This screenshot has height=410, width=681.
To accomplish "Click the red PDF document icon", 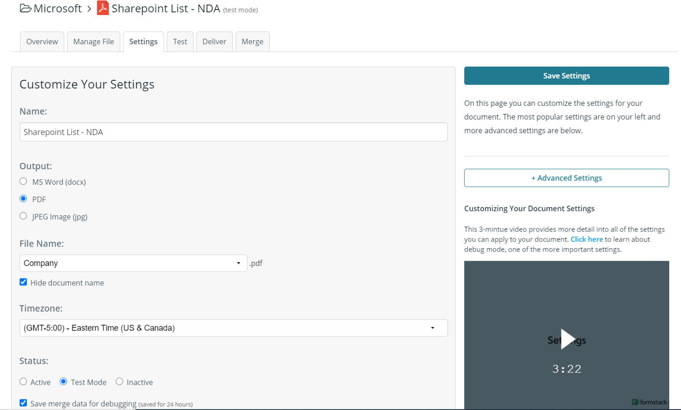I will [103, 8].
